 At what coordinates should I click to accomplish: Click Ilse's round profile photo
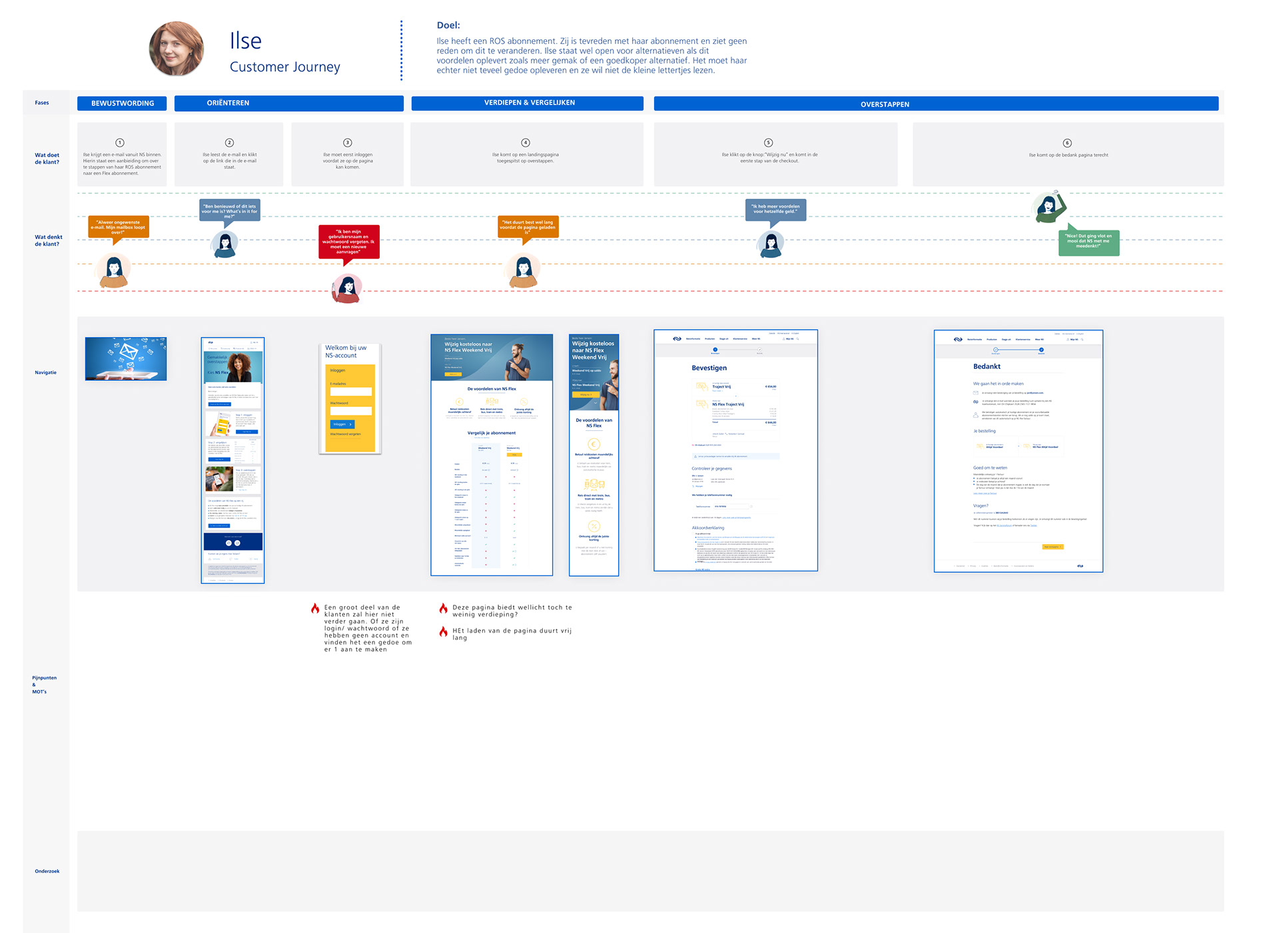coord(177,49)
